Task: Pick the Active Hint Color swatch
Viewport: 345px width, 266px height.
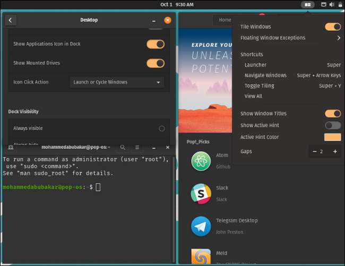Action: pos(332,137)
